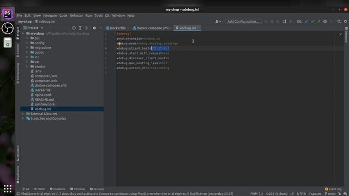Click Git update project arrow icon
The width and height of the screenshot is (349, 196).
pos(306,22)
